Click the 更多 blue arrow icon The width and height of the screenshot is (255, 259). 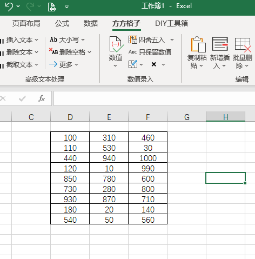pos(53,64)
